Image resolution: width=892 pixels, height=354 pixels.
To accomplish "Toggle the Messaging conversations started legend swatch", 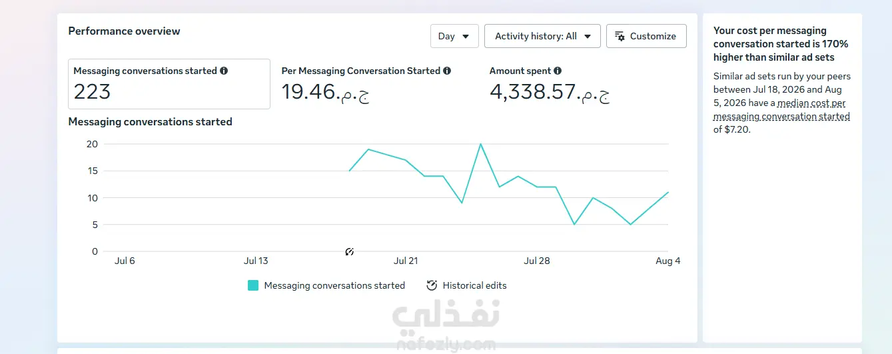I will [253, 285].
